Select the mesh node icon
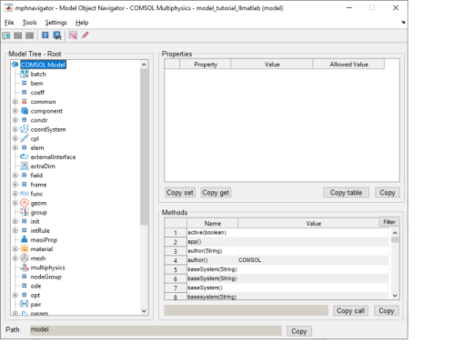The width and height of the screenshot is (464, 344). pyautogui.click(x=25, y=258)
